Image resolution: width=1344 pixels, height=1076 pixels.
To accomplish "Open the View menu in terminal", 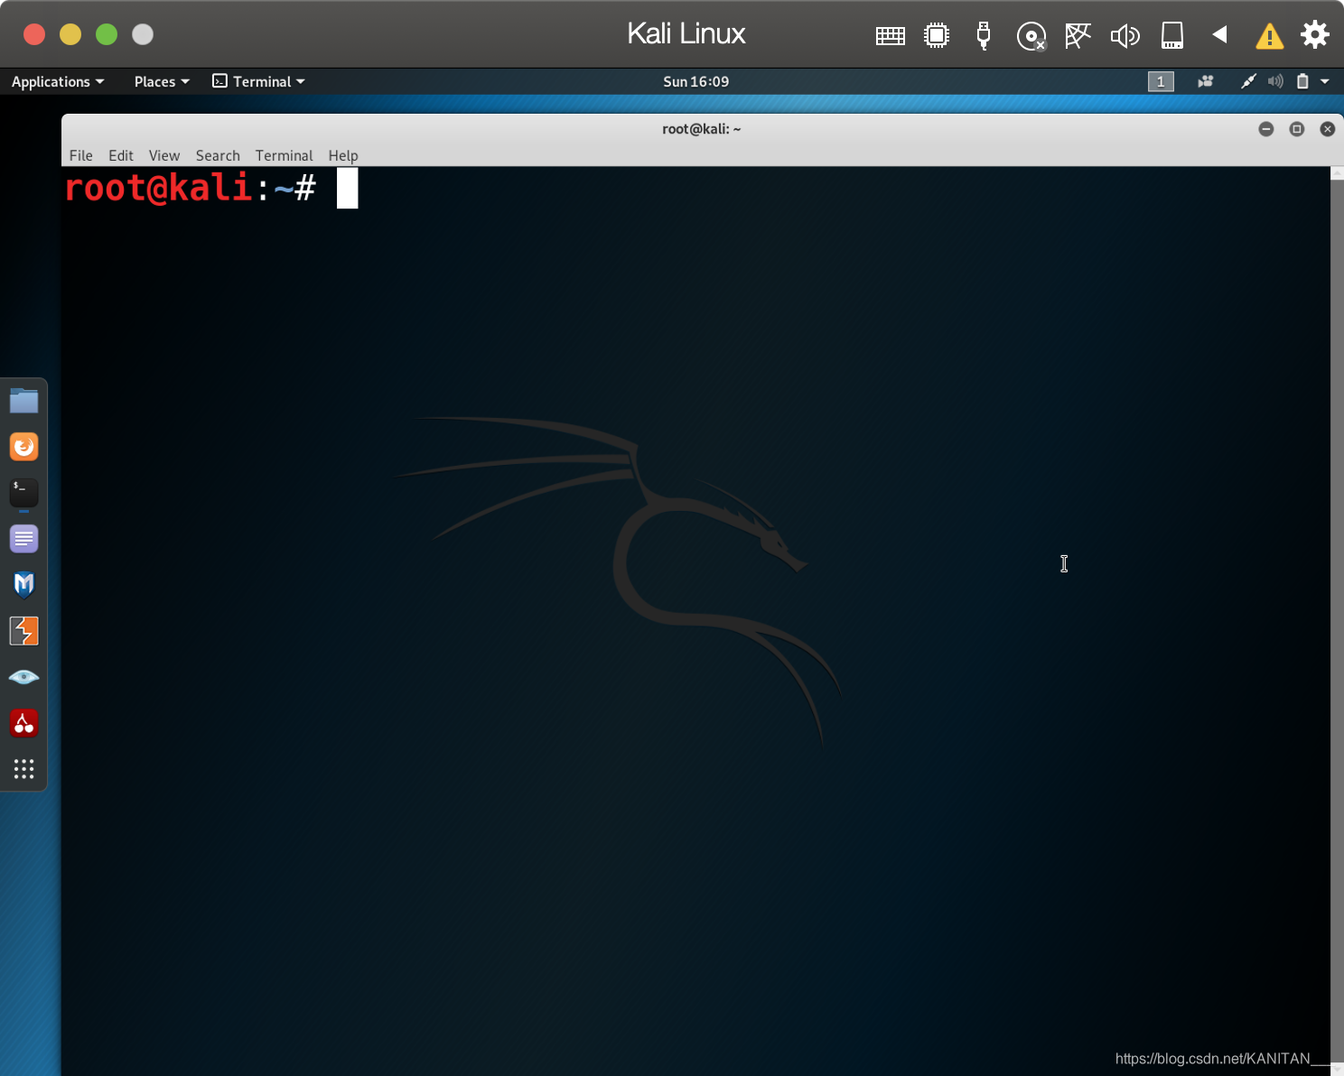I will pos(164,155).
